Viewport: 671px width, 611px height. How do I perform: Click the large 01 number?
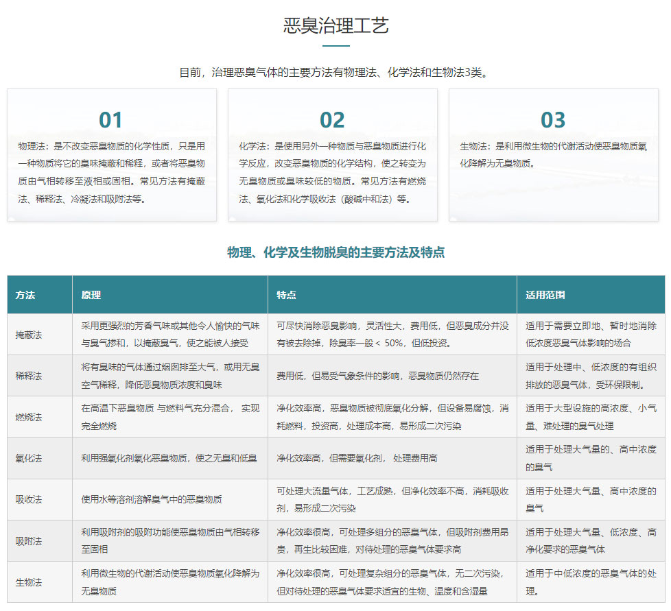[111, 120]
